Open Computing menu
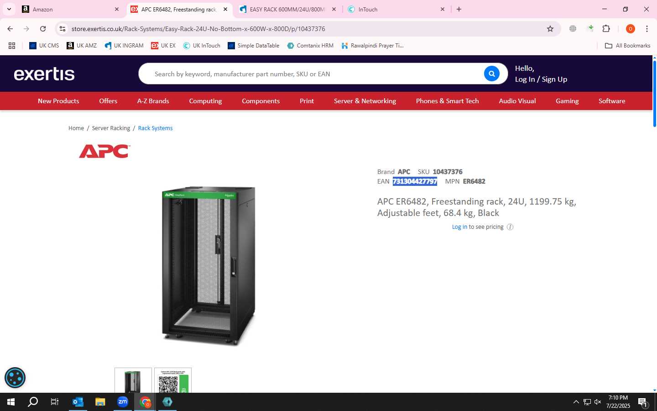 click(x=205, y=101)
